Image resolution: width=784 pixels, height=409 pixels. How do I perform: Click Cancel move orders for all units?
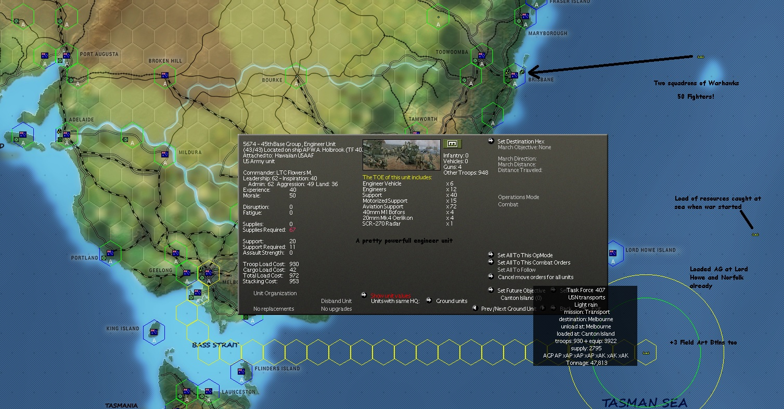coord(535,277)
